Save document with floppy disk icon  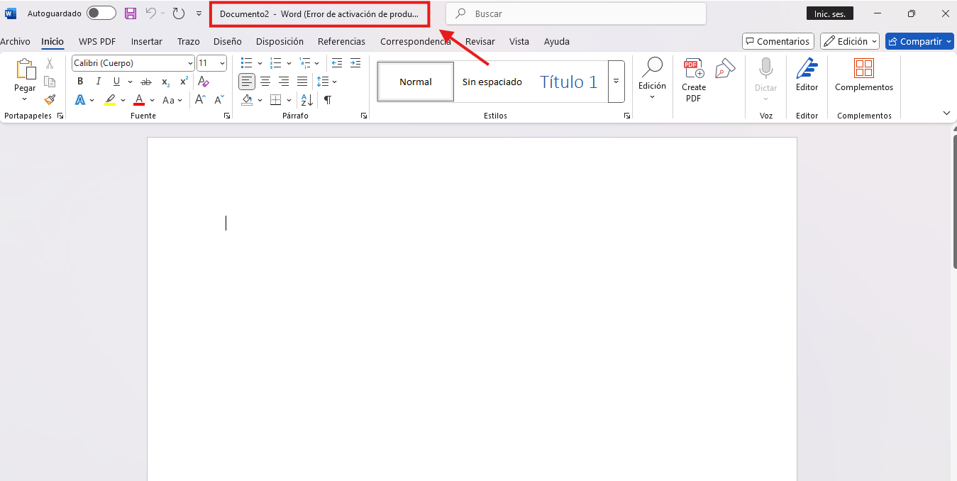pos(131,13)
